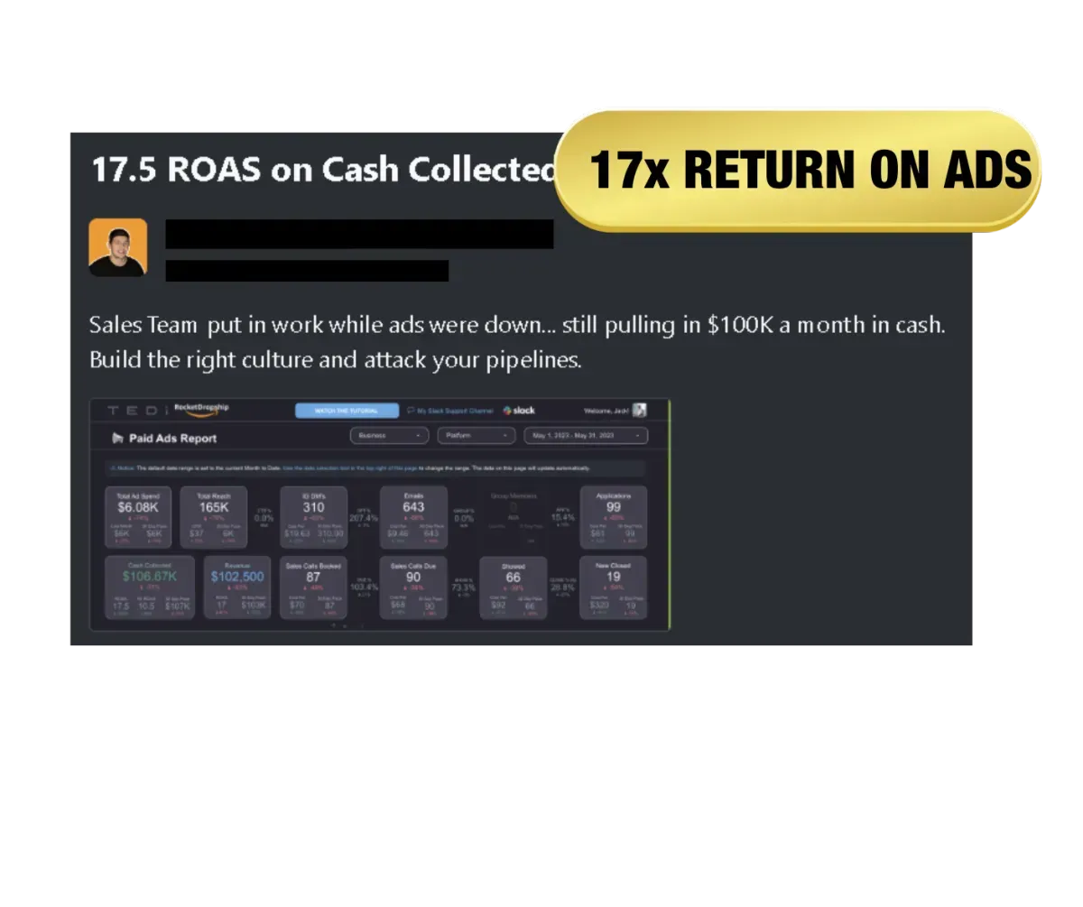Click the TED logo in the dashboard header
Screen dimensions: 1083x907
click(x=132, y=410)
